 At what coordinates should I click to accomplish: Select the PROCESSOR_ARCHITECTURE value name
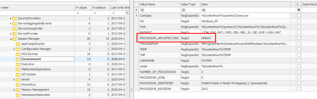pos(159,38)
